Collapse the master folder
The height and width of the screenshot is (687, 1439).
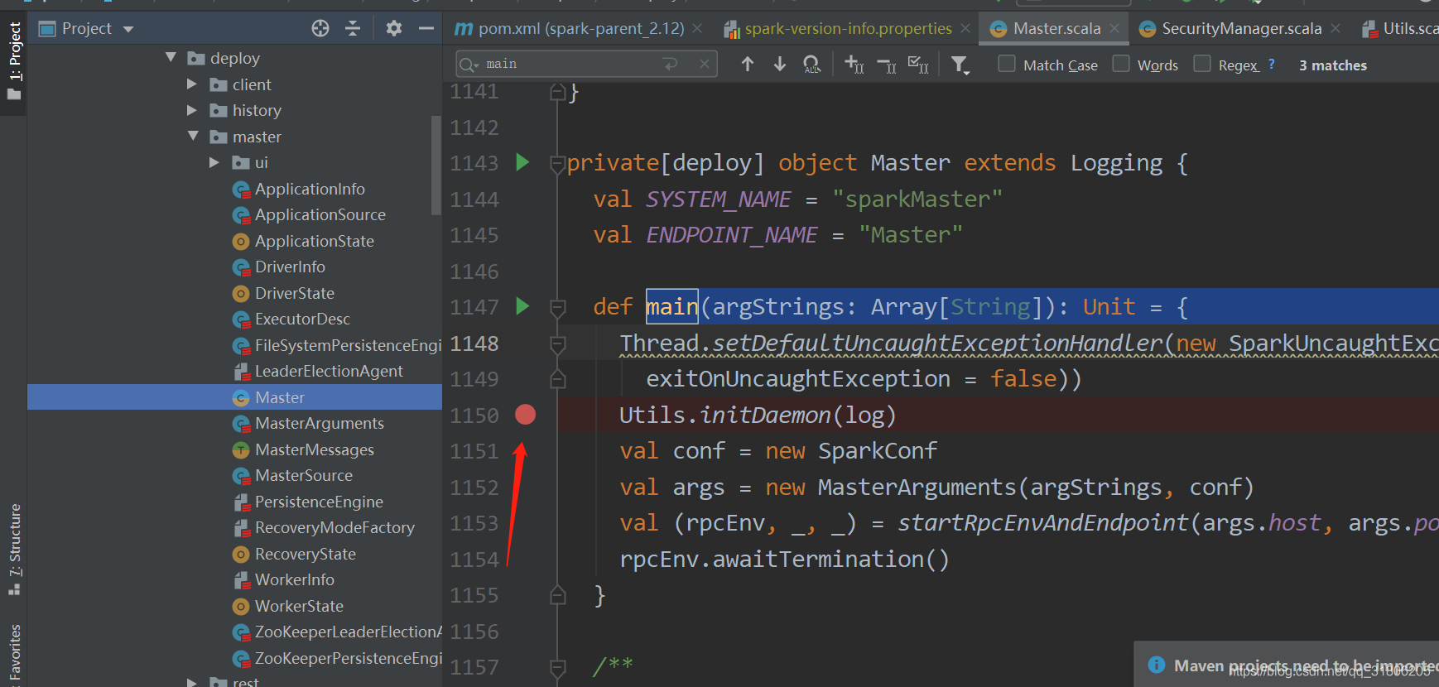point(194,136)
